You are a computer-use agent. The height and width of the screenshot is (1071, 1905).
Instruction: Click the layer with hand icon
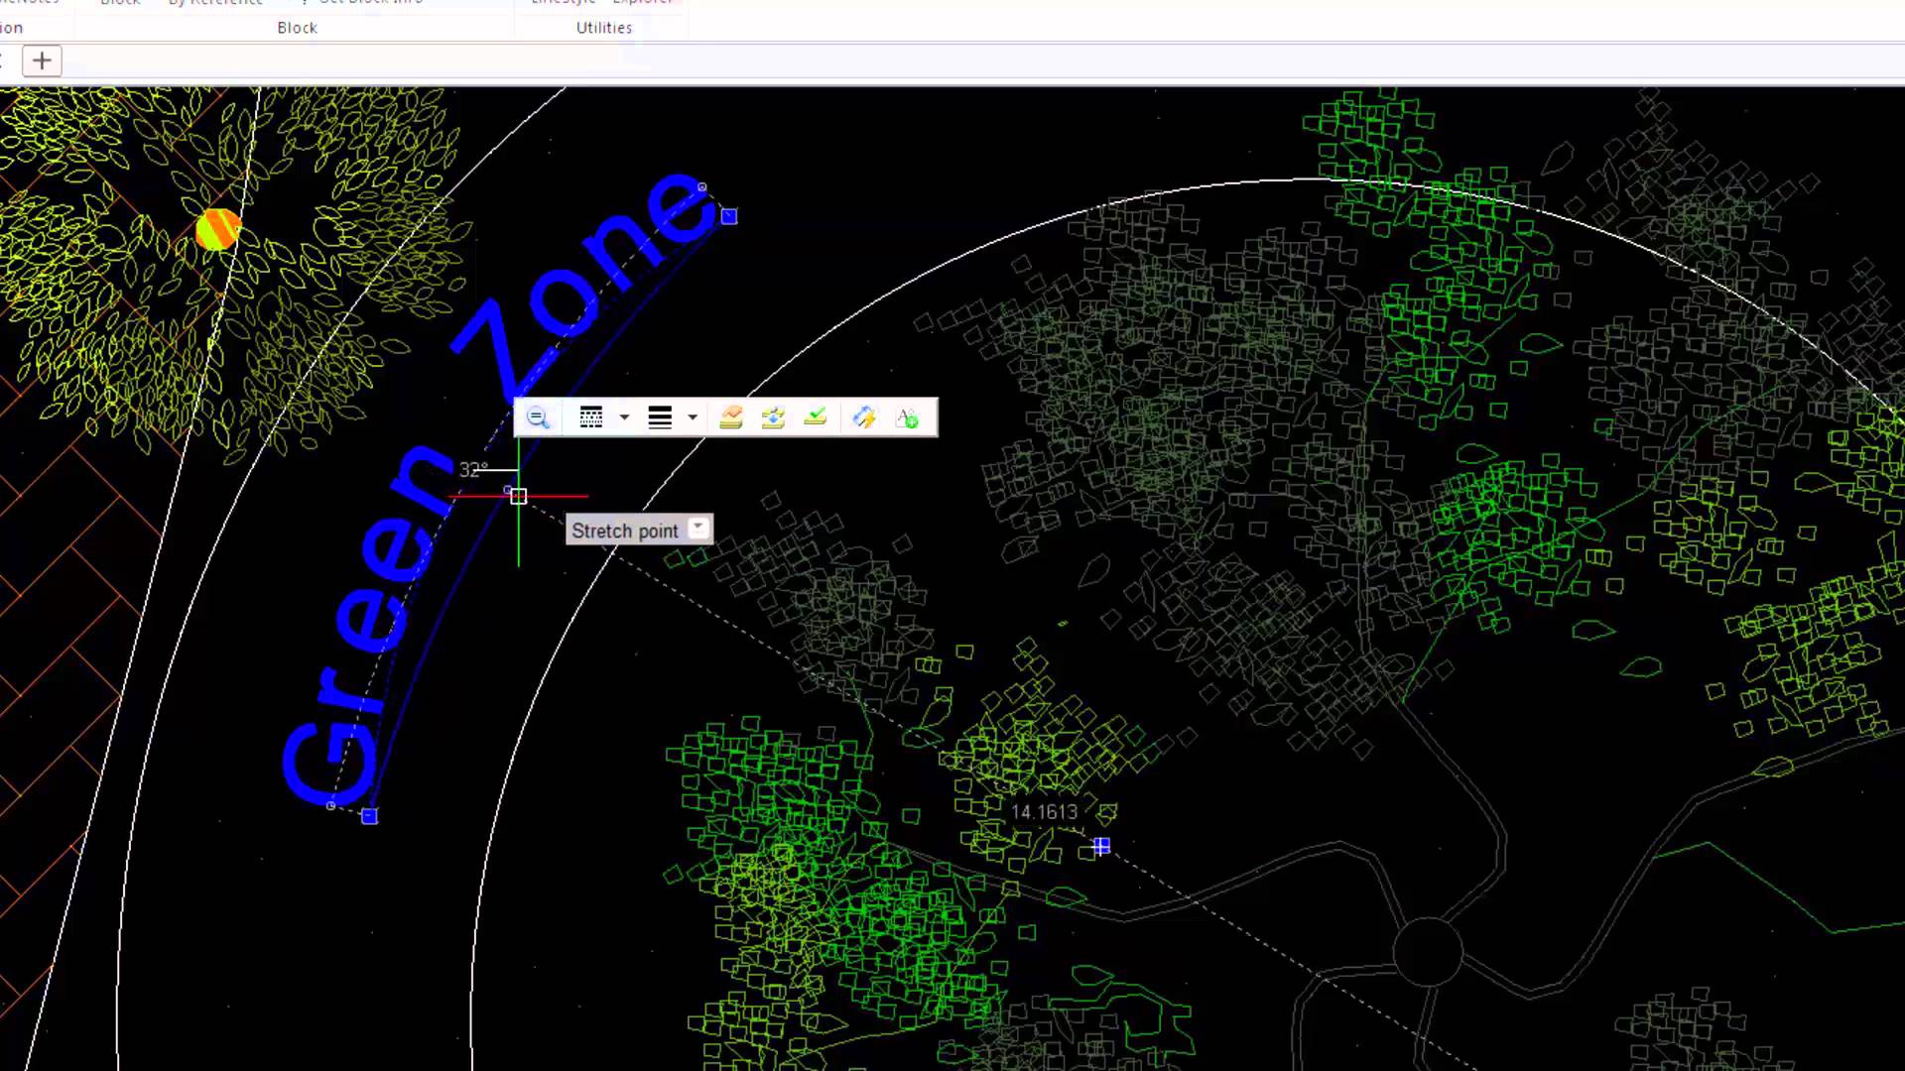(731, 417)
